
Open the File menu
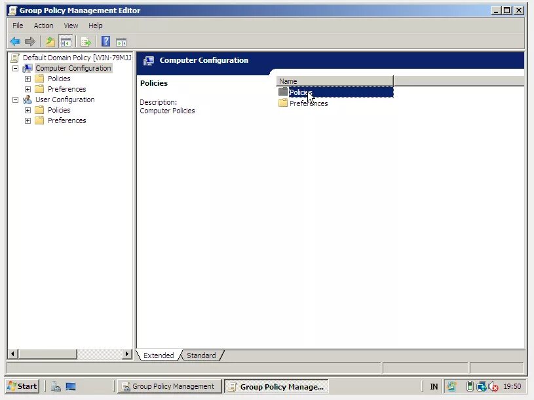(x=18, y=26)
